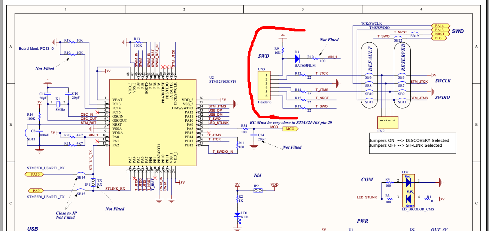Select the 'COM' section heading
The width and height of the screenshot is (489, 231).
(367, 179)
